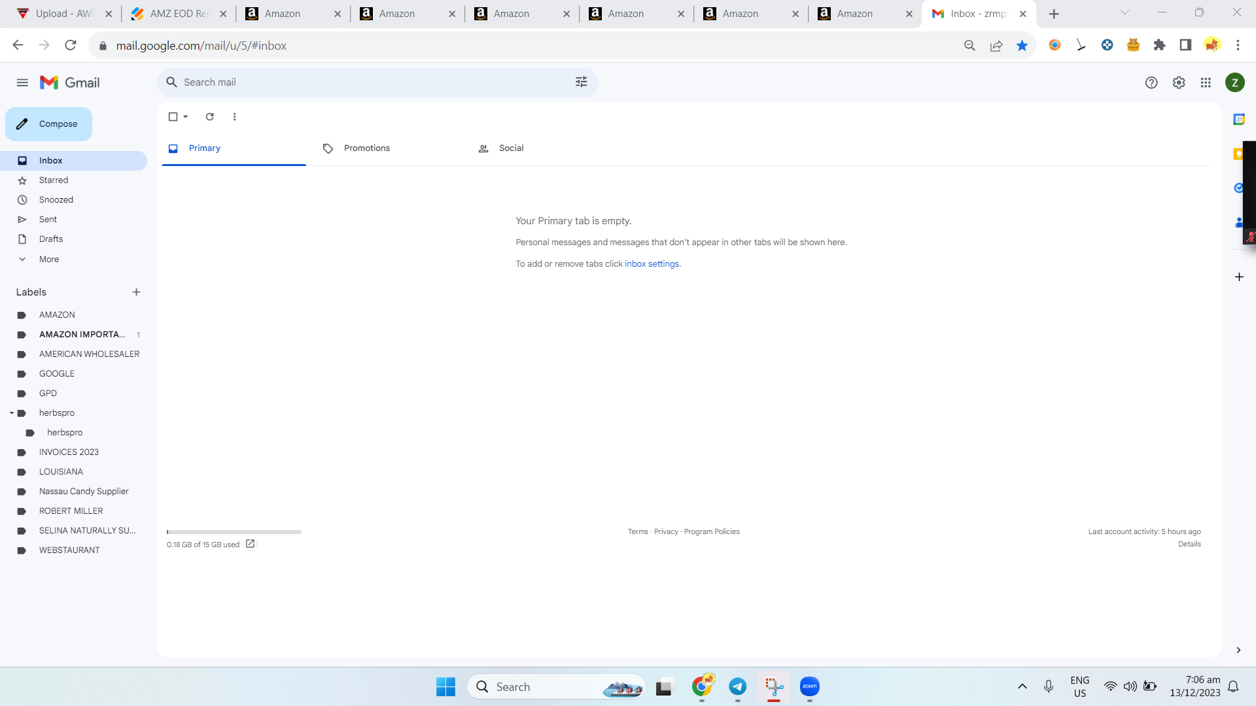The height and width of the screenshot is (706, 1256).
Task: Open the Program Policies link
Action: [x=712, y=532]
